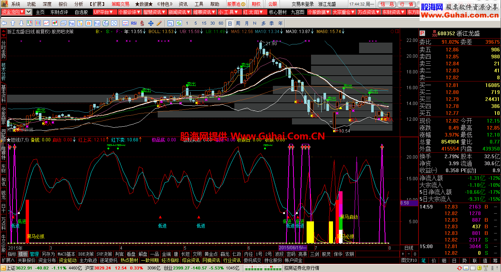Click the RSI indicator icon

click(134, 23)
